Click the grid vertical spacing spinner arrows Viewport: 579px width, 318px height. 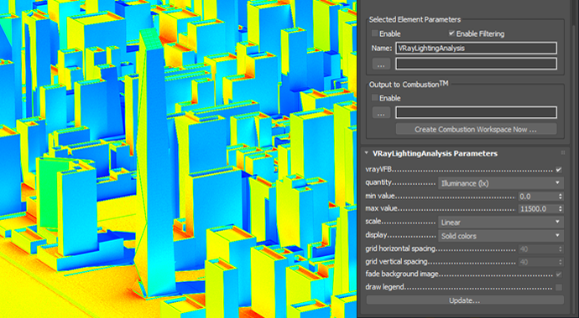coord(561,262)
